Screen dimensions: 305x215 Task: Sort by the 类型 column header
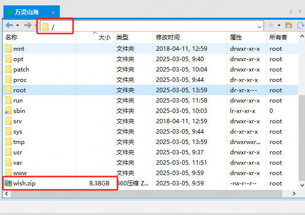coord(133,37)
